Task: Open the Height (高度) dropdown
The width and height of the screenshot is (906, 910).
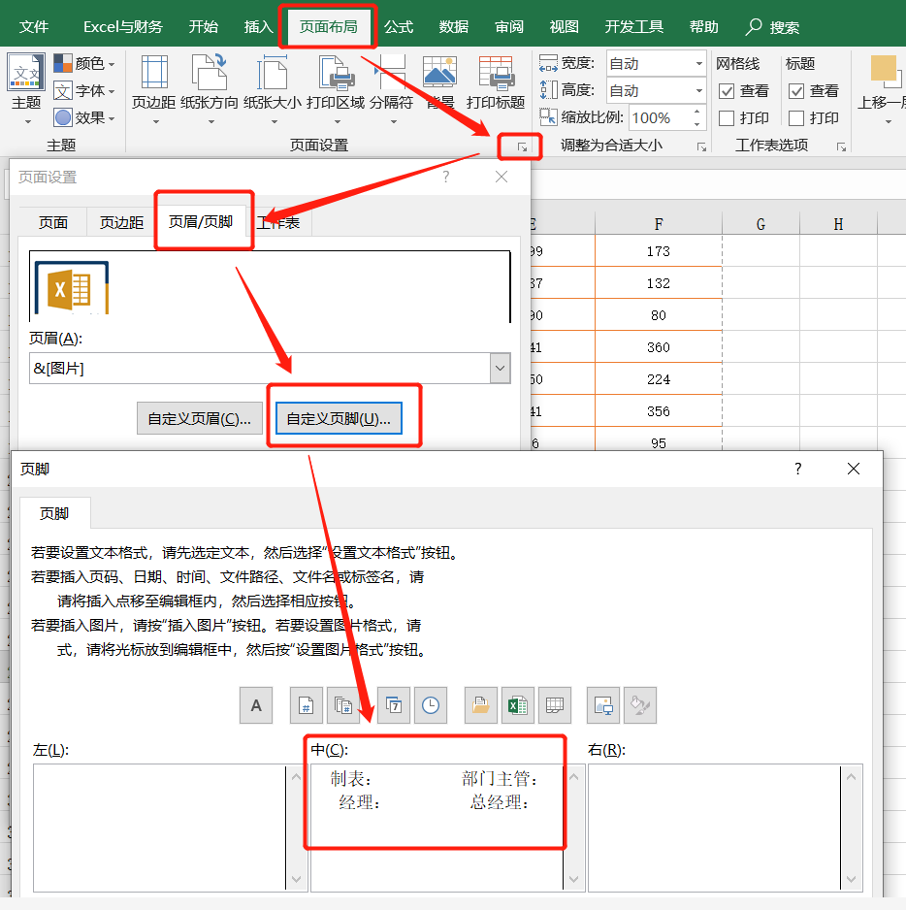Action: (698, 90)
